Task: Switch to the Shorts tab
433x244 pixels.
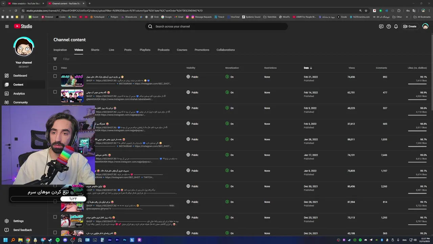Action: (x=95, y=50)
